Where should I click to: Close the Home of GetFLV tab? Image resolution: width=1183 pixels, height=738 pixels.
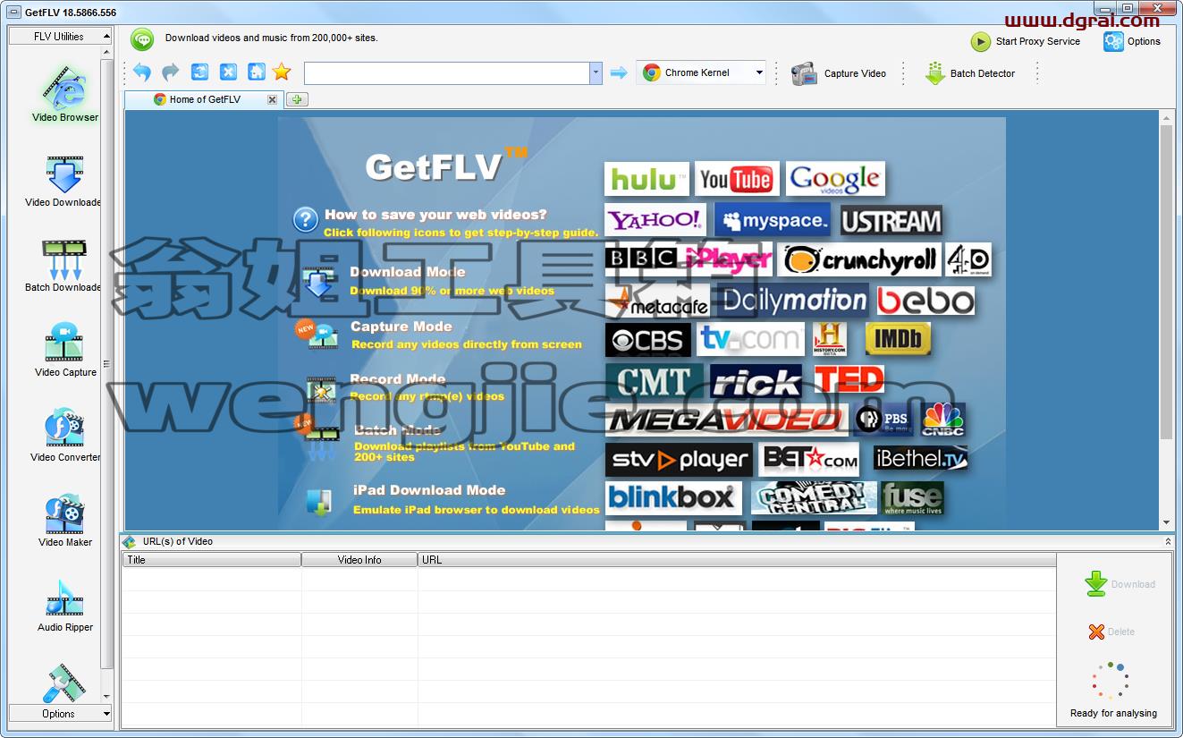pyautogui.click(x=272, y=99)
